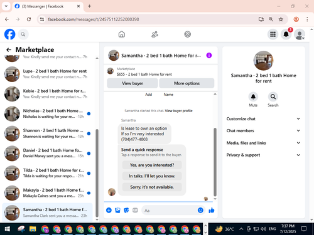Open the taskbar clock showing 7:37 PM
This screenshot has height=235, width=314.
tap(288, 229)
